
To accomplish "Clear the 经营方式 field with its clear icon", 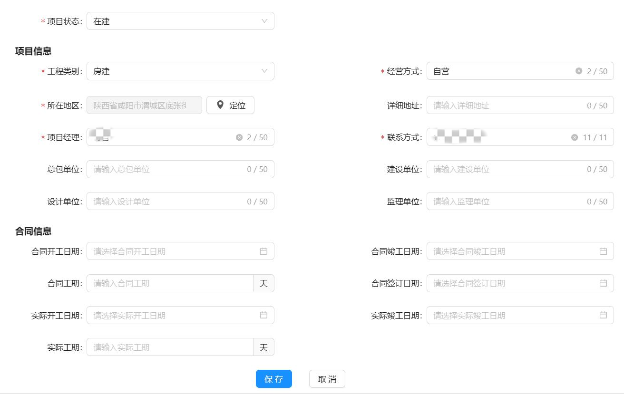I will point(579,71).
